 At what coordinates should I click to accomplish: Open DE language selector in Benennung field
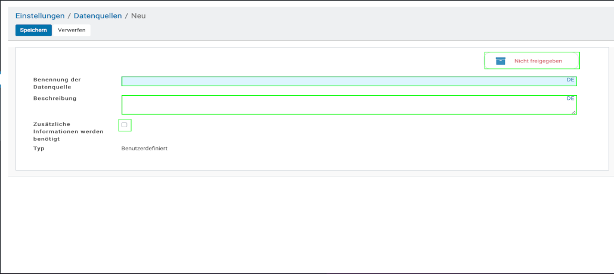[570, 80]
